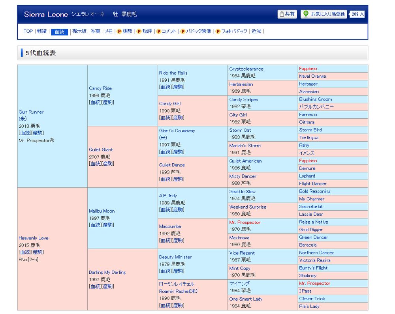Open the 掲示板 tab
Screen dimensions: 395x314
coord(79,31)
